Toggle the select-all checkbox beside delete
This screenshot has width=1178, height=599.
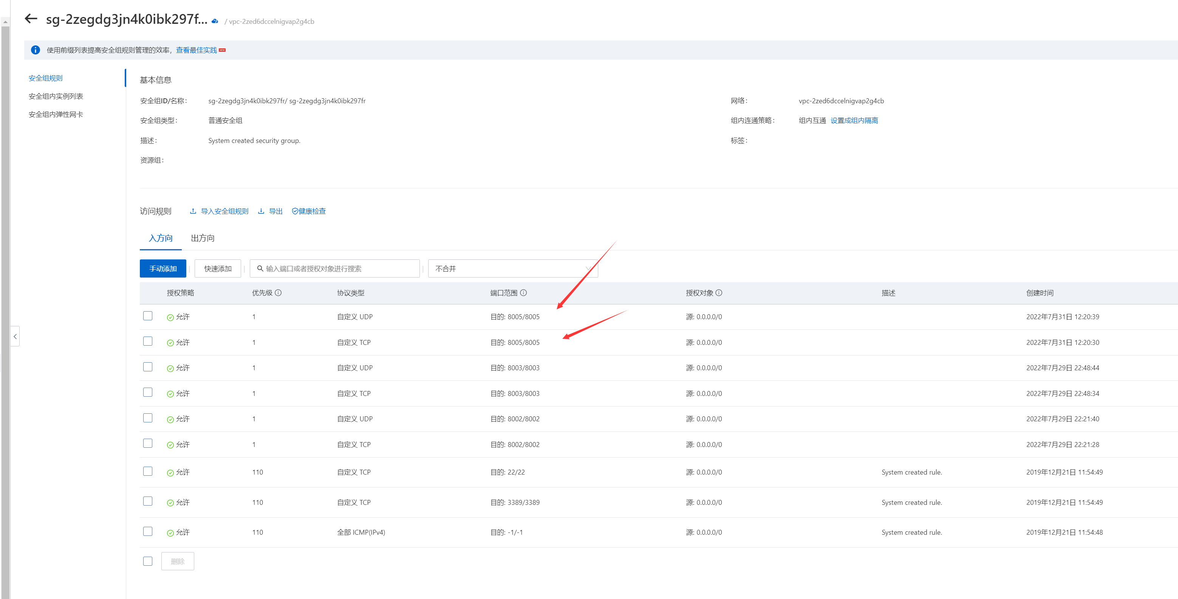148,561
